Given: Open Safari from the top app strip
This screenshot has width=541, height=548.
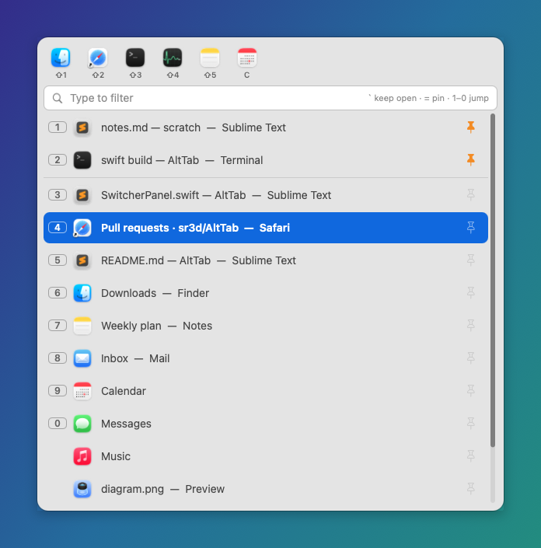Looking at the screenshot, I should click(98, 58).
